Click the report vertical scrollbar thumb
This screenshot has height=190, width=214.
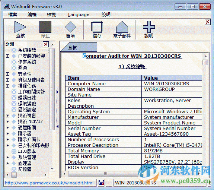click(x=205, y=63)
